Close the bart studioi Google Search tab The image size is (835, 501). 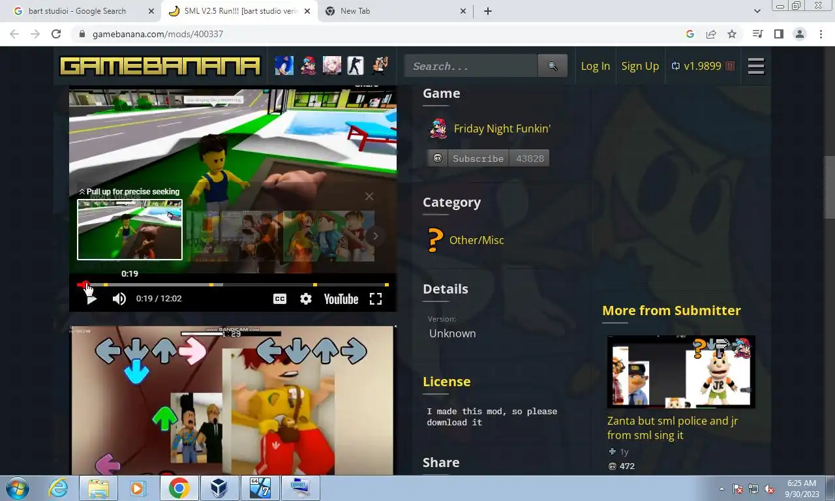[x=151, y=11]
